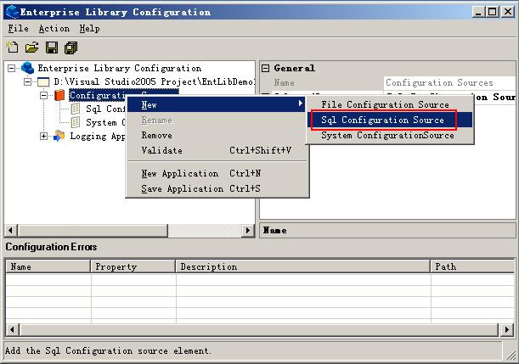Choose Validate from the context menu
Image resolution: width=519 pixels, height=364 pixels.
click(161, 150)
